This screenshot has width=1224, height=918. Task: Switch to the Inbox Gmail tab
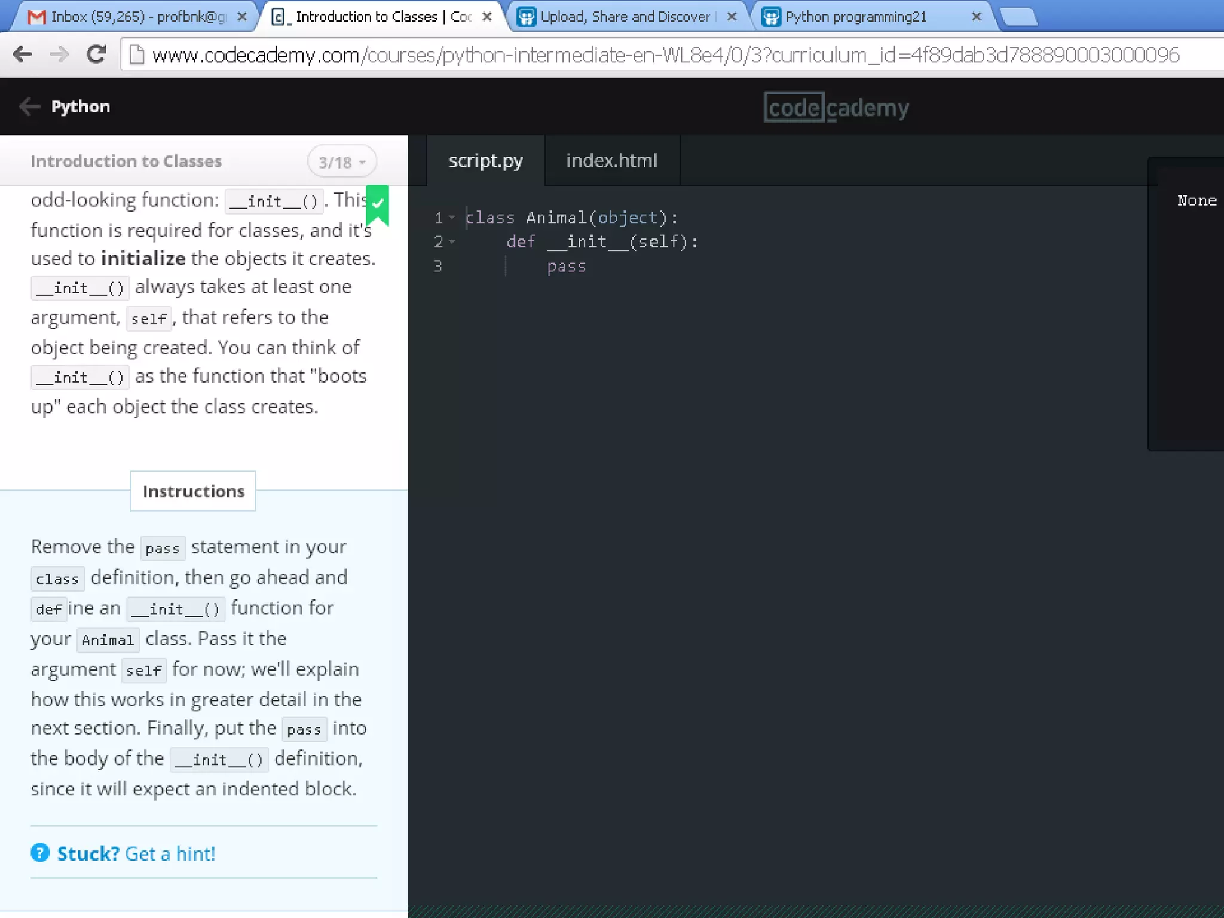click(x=134, y=17)
